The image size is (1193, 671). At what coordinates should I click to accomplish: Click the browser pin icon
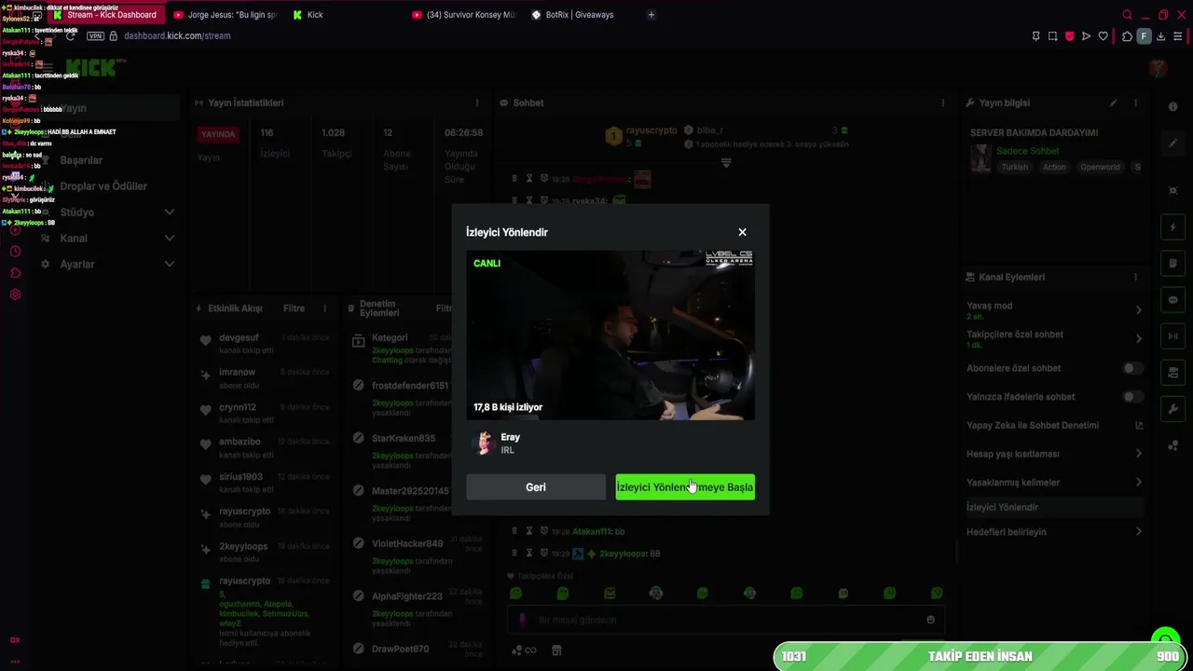pos(1035,36)
